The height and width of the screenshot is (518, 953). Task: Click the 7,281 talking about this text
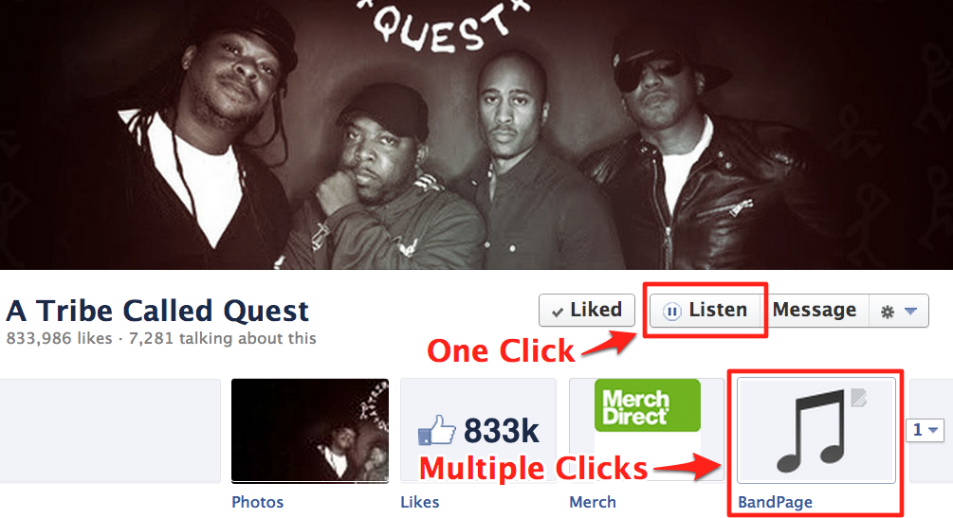click(223, 338)
